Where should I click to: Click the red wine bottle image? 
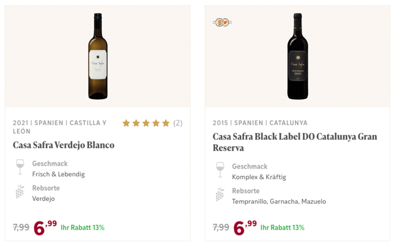coord(298,56)
